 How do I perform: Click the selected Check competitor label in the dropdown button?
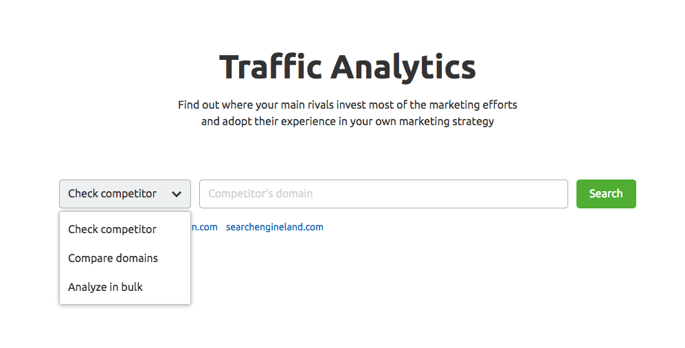click(x=112, y=193)
